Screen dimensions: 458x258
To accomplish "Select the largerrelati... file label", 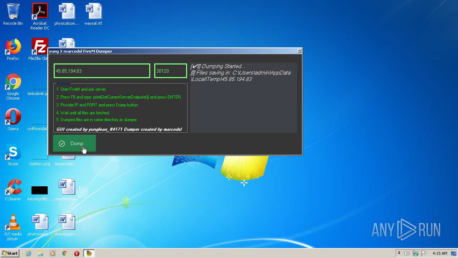I will click(66, 164).
